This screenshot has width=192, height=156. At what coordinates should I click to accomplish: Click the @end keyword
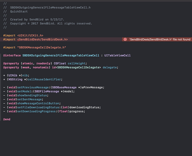(7, 119)
